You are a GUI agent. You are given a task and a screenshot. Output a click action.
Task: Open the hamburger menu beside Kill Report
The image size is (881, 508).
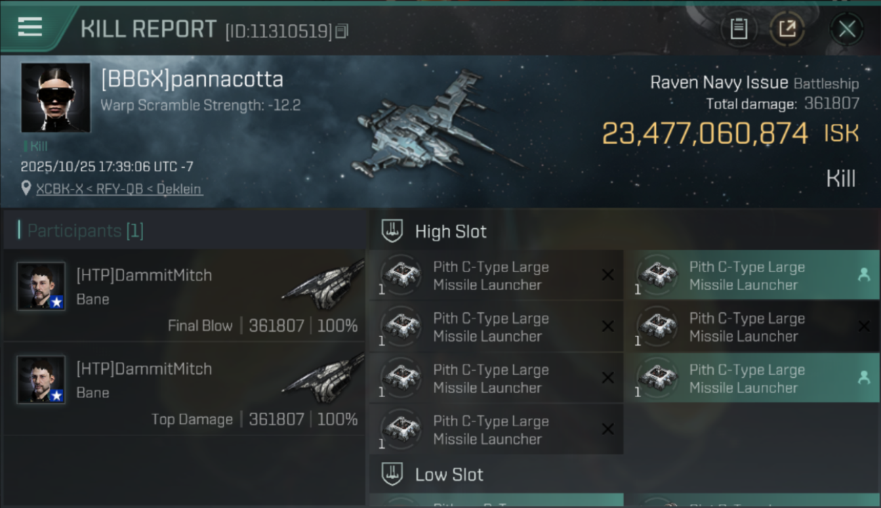30,27
